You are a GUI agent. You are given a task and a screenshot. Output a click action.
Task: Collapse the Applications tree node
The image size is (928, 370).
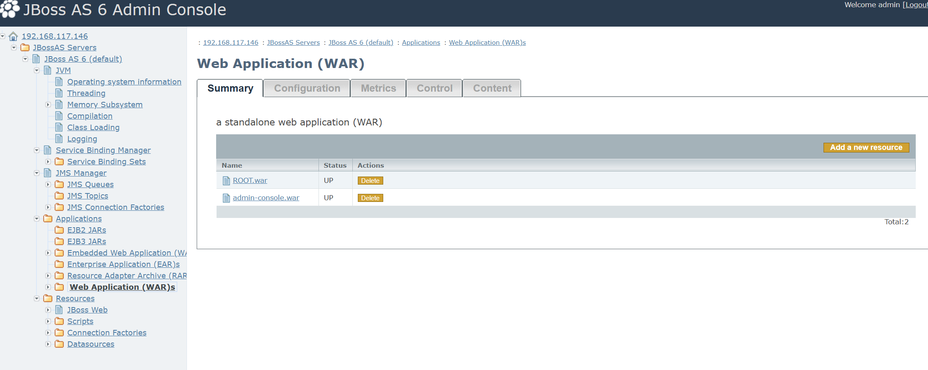click(37, 219)
